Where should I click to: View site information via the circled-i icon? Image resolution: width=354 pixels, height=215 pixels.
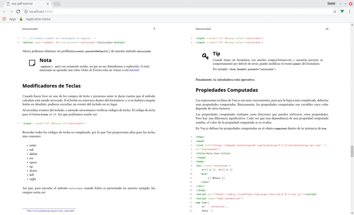coord(27,11)
